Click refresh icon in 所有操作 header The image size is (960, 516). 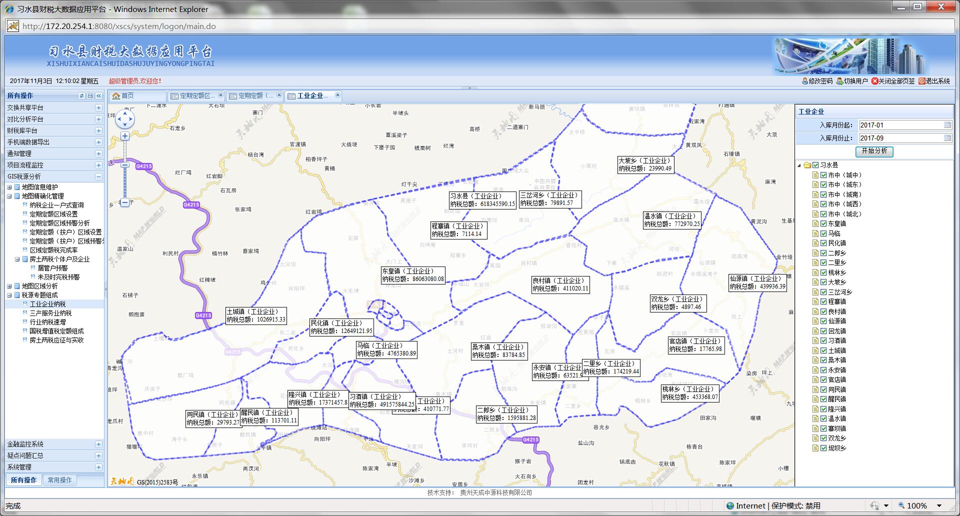tap(81, 95)
